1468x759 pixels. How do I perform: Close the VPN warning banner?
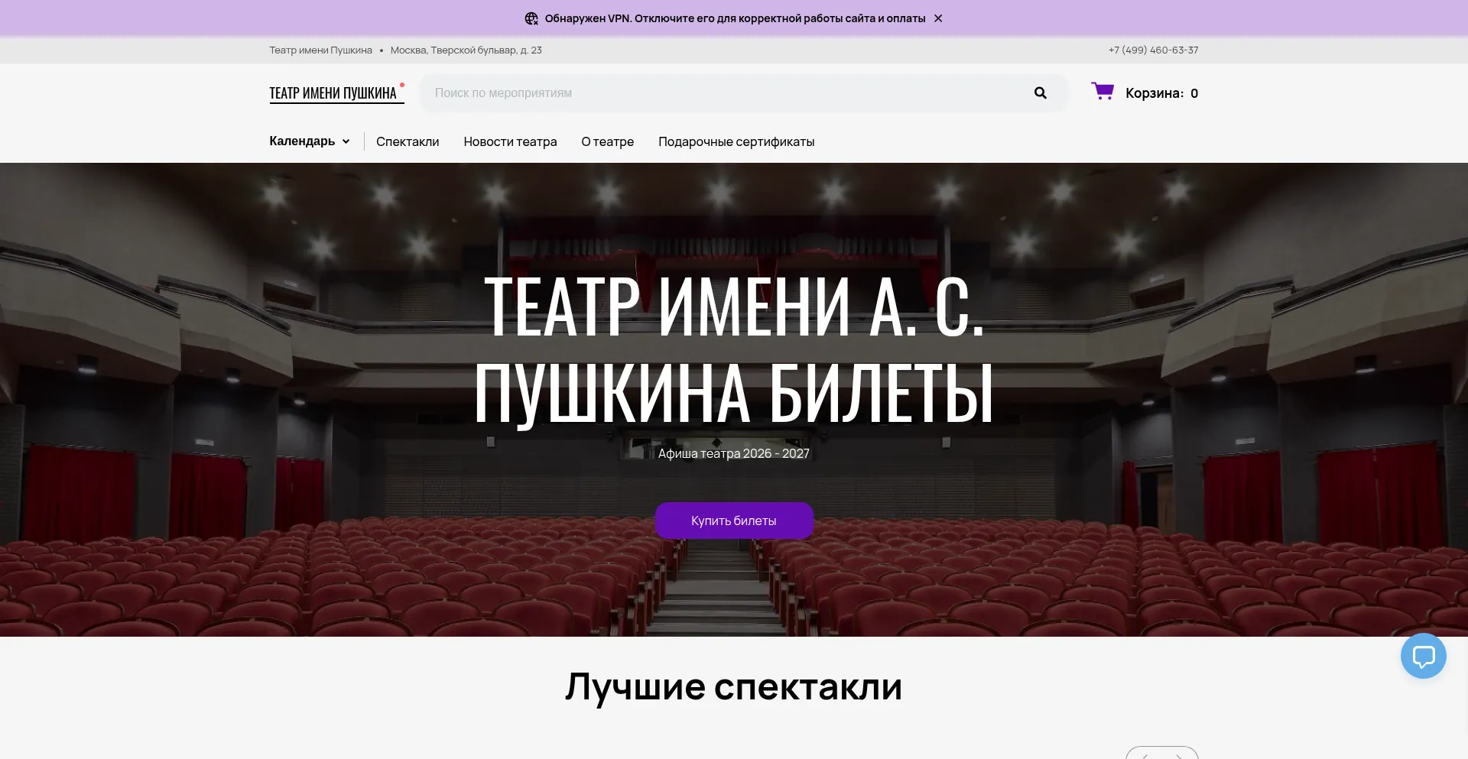tap(938, 18)
